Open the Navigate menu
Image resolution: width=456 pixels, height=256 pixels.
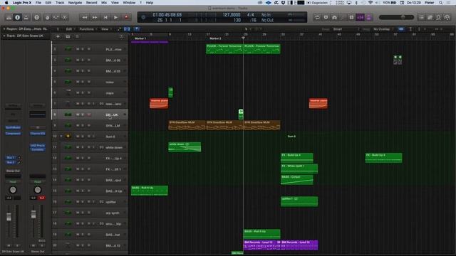(x=75, y=3)
